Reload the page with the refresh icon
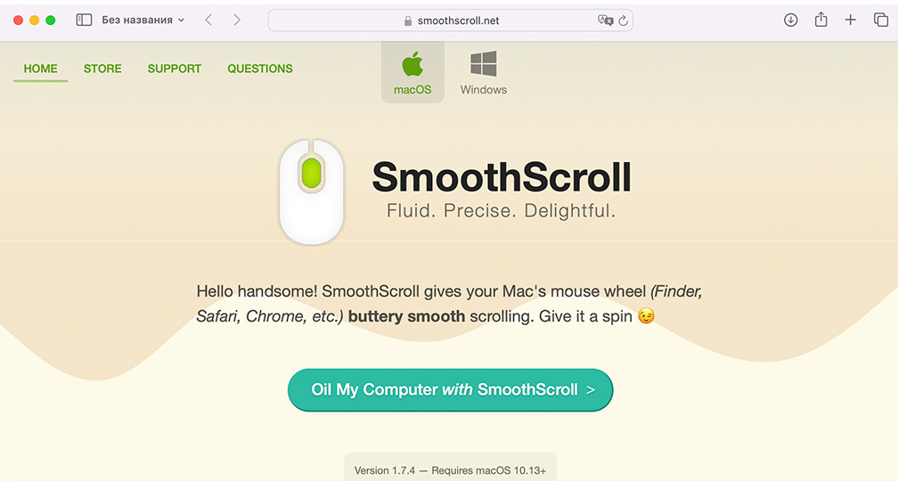Screen dimensions: 898x481 623,20
